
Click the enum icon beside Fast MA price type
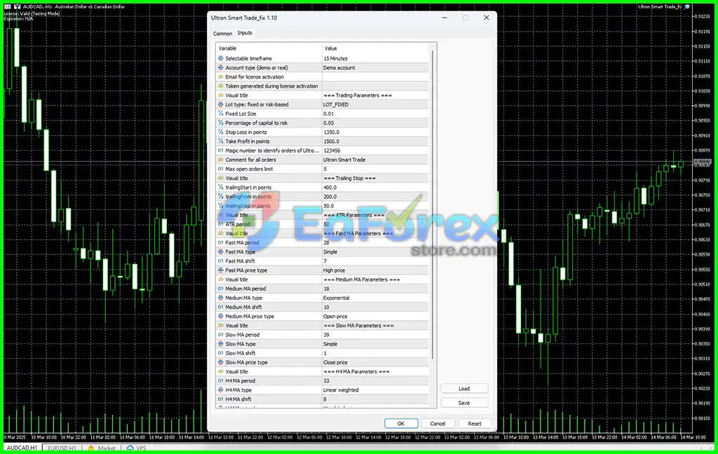pyautogui.click(x=221, y=270)
